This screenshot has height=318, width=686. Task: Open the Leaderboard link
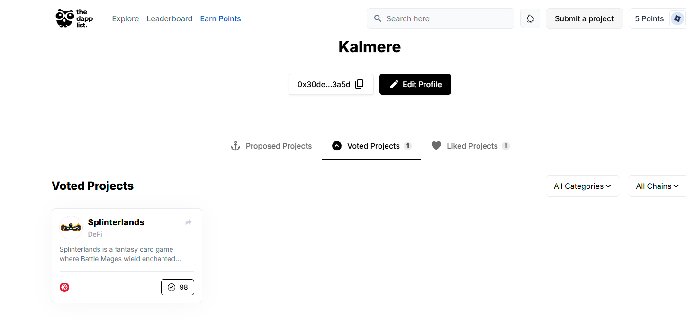point(169,18)
